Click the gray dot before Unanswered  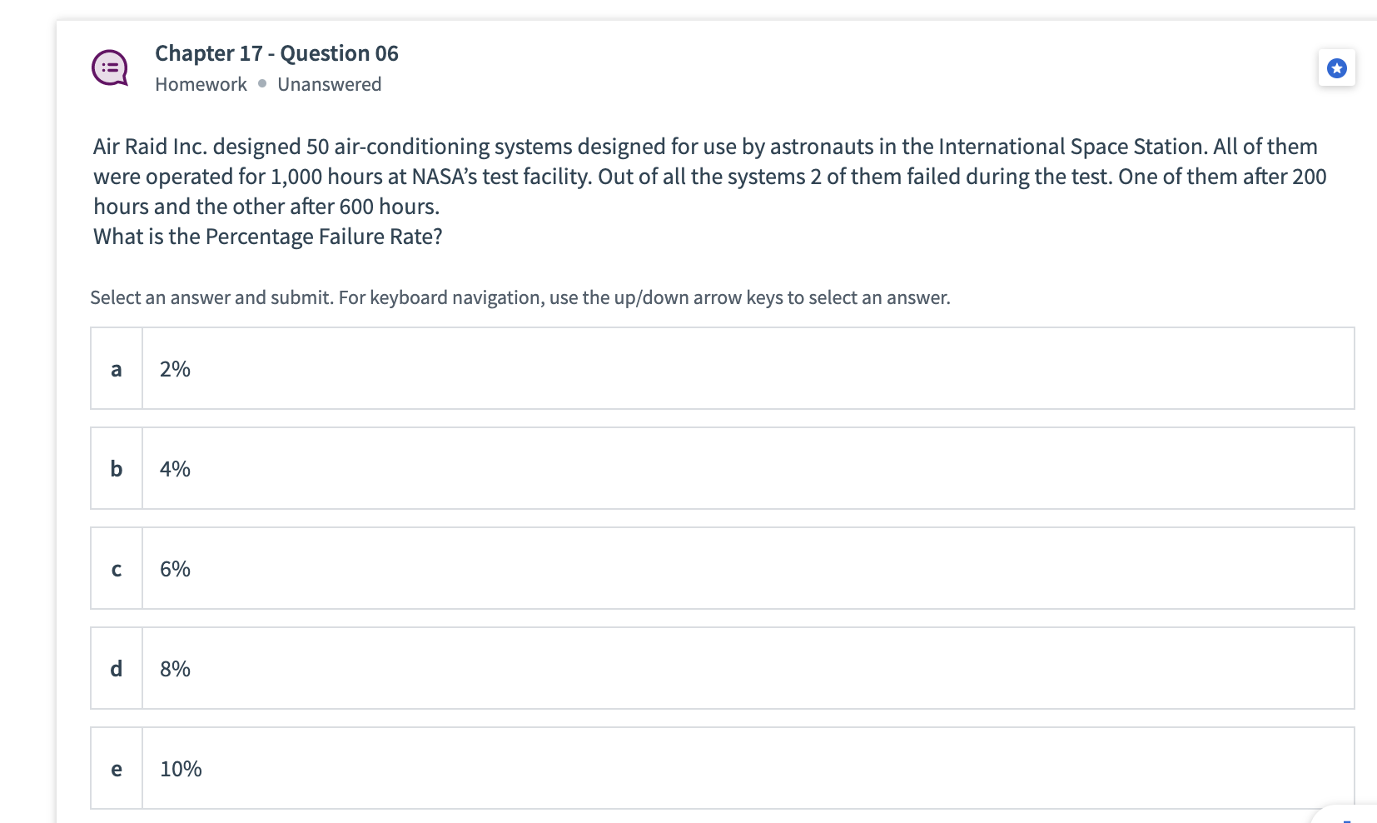pyautogui.click(x=262, y=83)
